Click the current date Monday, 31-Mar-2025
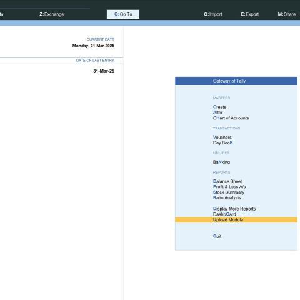This screenshot has height=300, width=300. [93, 46]
